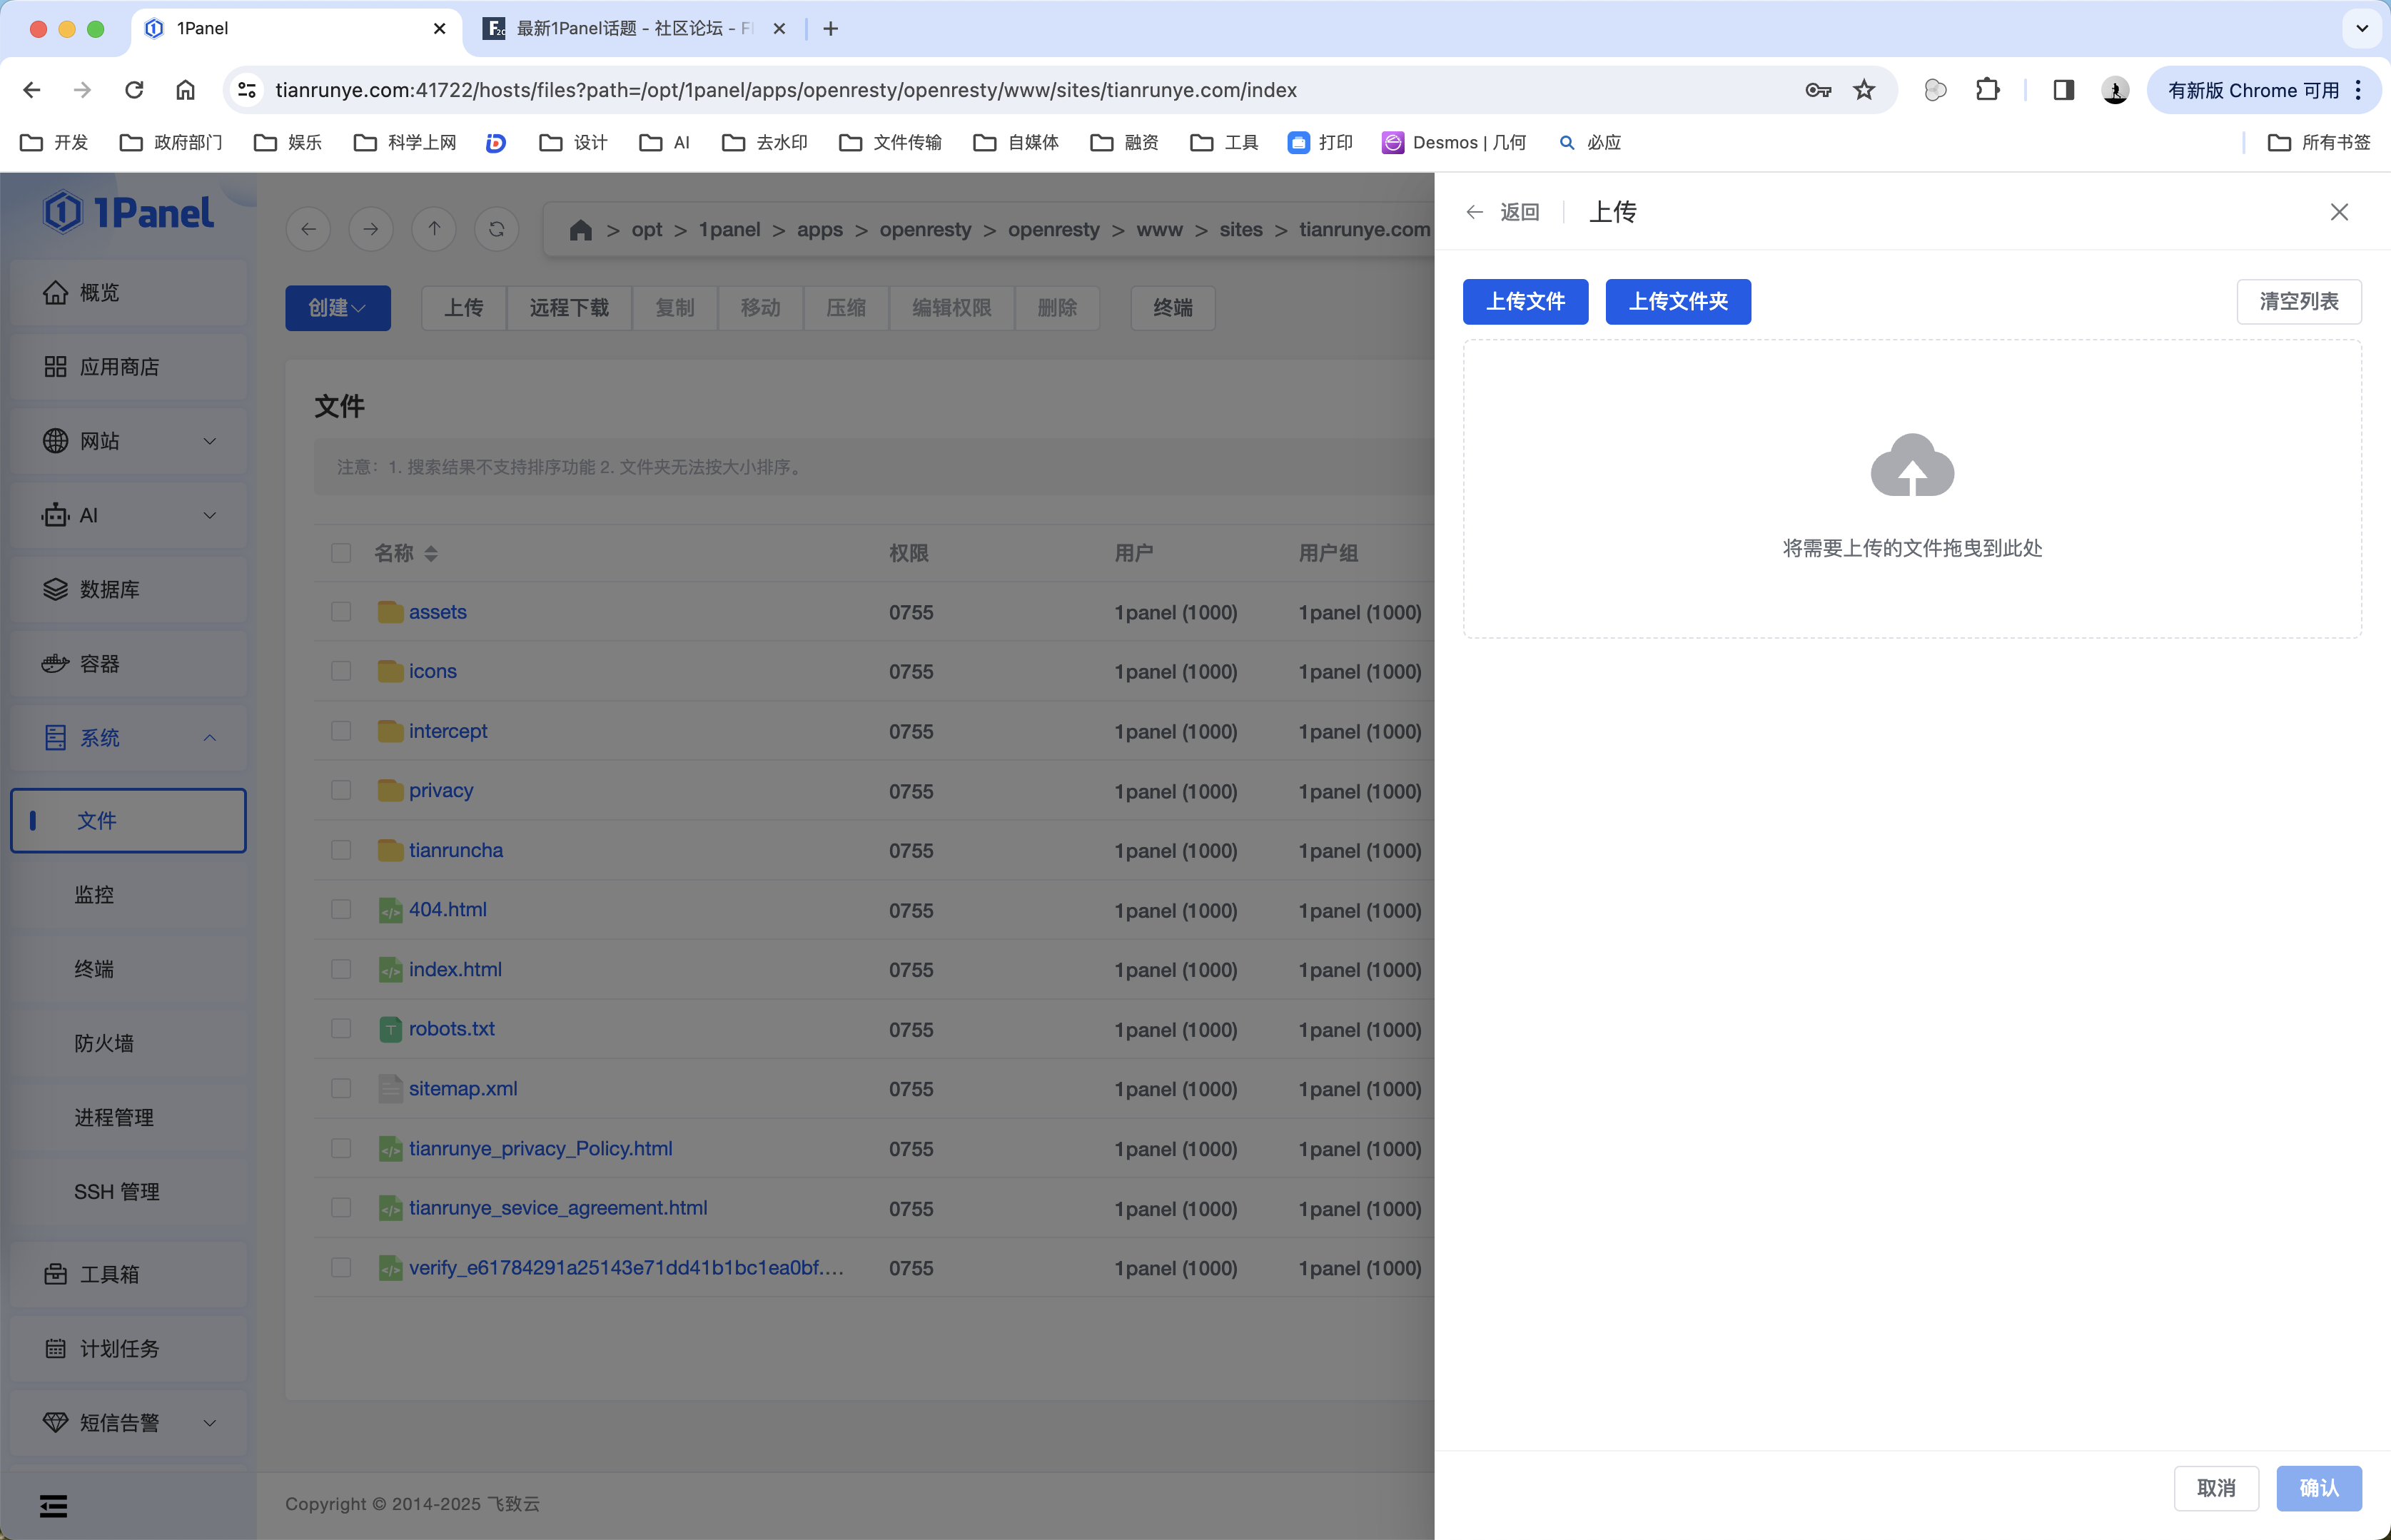Viewport: 2391px width, 1540px height.
Task: Click the browser address bar URL
Action: click(786, 90)
